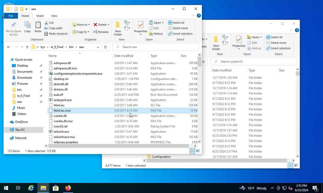Sort by the Name column header
This screenshot has width=323, height=193.
(80, 56)
